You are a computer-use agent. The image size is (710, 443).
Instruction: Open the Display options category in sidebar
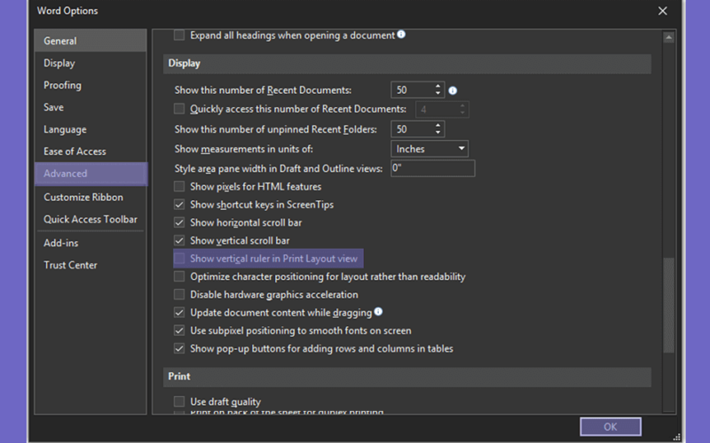pyautogui.click(x=91, y=63)
